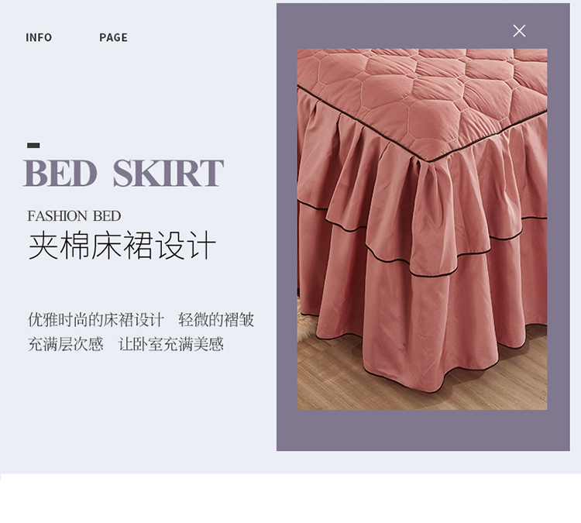Click the small dark dash above BED SKIRT
Viewport: 581px width, 523px height.
(33, 146)
